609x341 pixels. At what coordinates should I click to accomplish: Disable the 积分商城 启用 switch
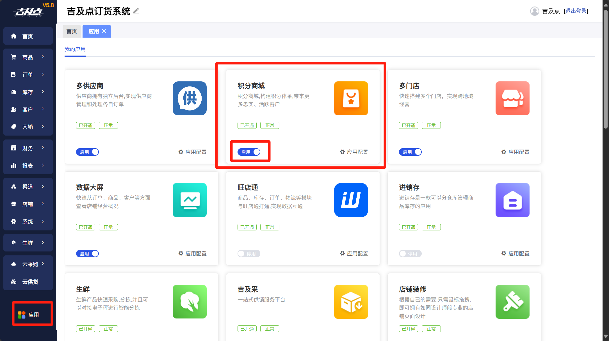coord(249,152)
